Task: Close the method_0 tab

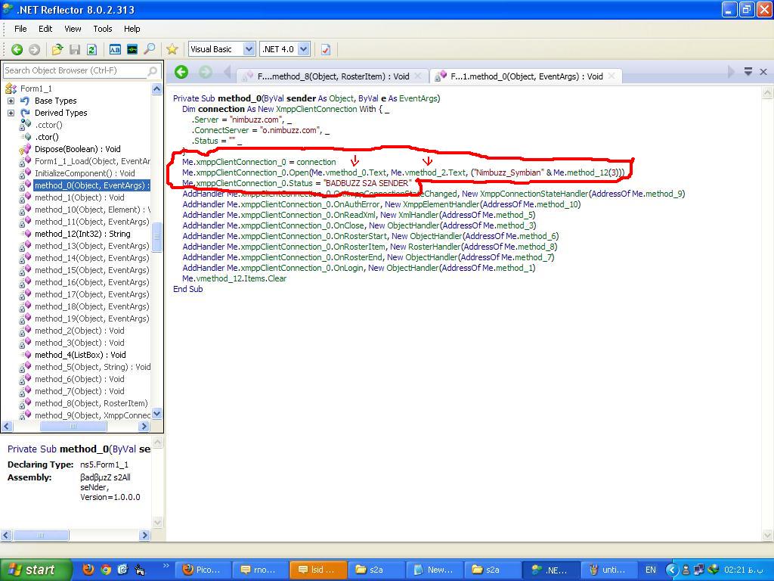Action: 611,76
